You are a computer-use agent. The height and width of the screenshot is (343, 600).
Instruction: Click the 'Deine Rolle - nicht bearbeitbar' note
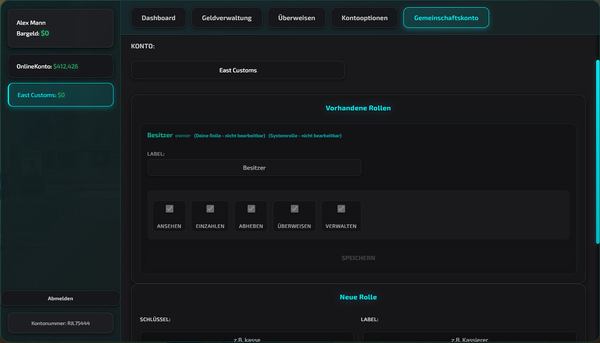[x=230, y=136]
